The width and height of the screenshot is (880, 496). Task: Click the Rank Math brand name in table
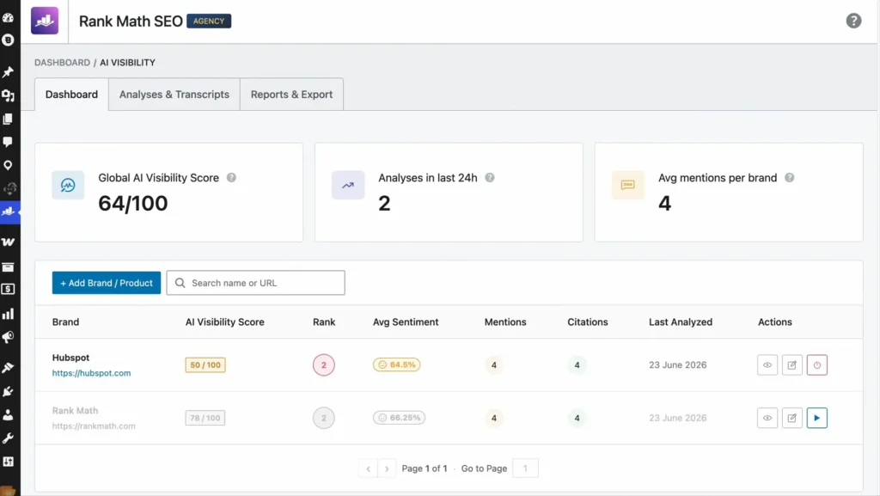click(76, 410)
